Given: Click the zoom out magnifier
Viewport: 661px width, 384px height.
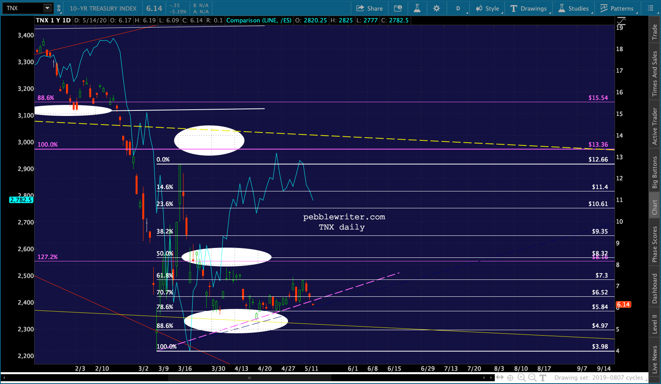Looking at the screenshot, I should click(532, 378).
